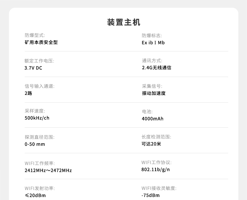Click the -75dBm receive sensitivity value

point(151,195)
